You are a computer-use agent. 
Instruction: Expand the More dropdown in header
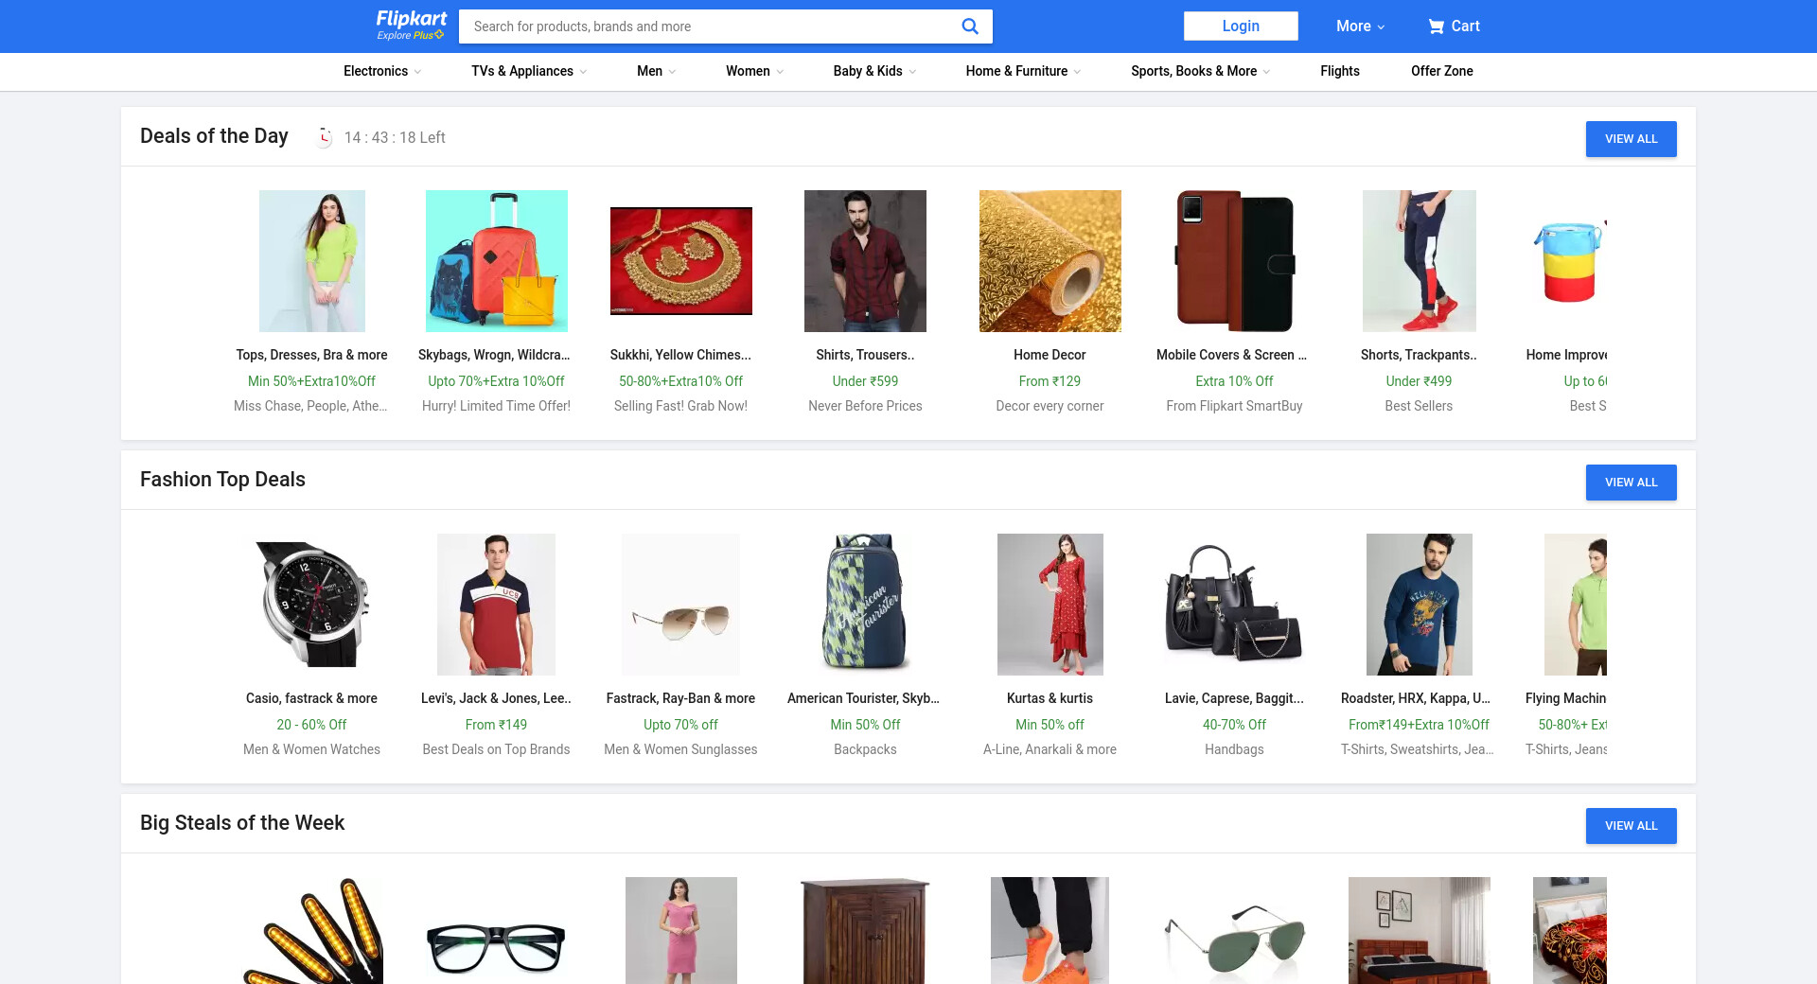pyautogui.click(x=1360, y=26)
